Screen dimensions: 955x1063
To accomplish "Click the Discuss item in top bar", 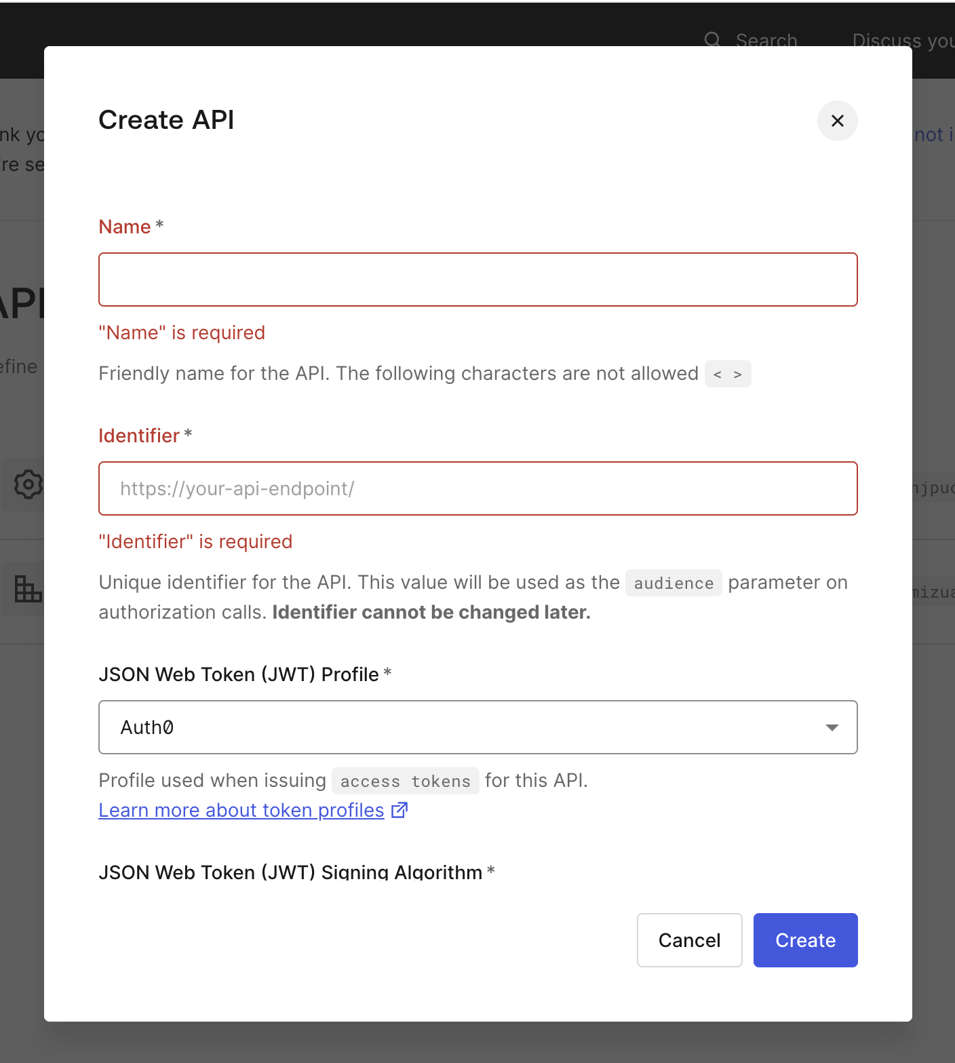I will point(902,41).
